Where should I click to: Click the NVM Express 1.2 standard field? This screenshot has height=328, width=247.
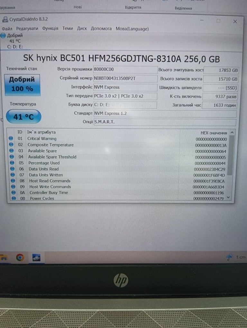point(165,114)
